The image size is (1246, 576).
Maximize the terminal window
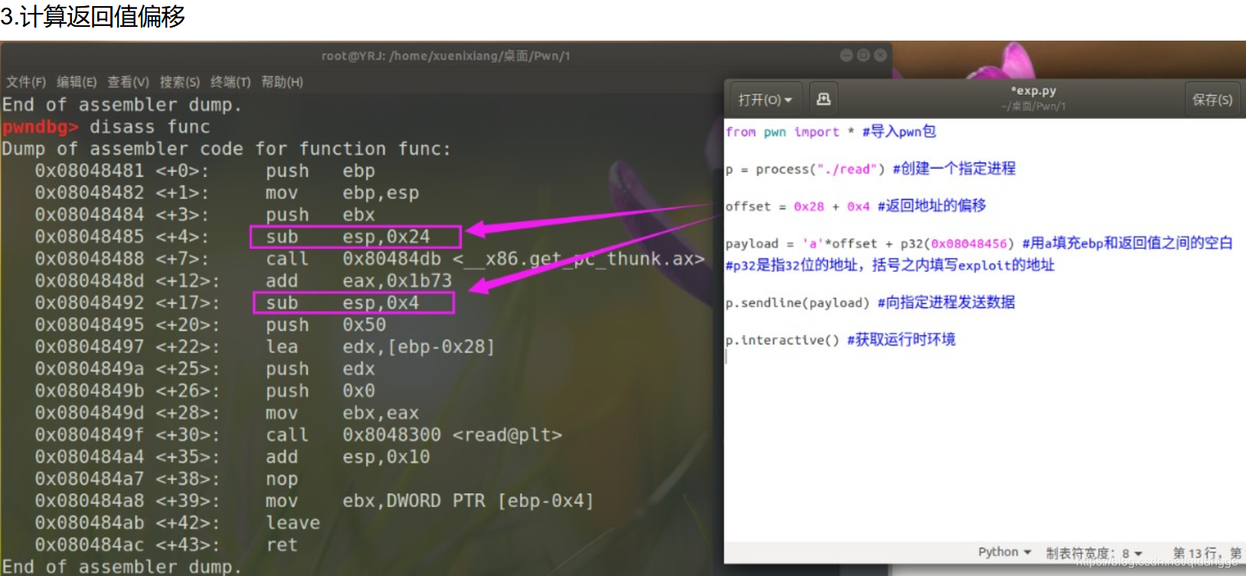point(863,55)
